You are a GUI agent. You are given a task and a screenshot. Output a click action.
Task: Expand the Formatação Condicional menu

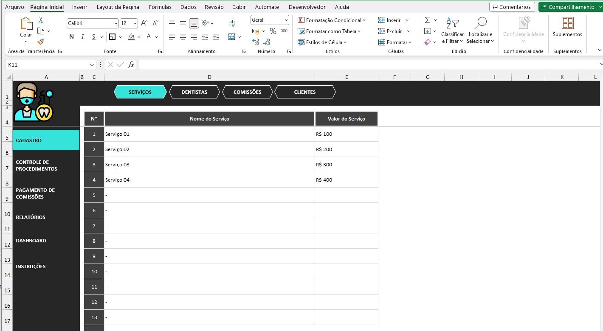[331, 20]
